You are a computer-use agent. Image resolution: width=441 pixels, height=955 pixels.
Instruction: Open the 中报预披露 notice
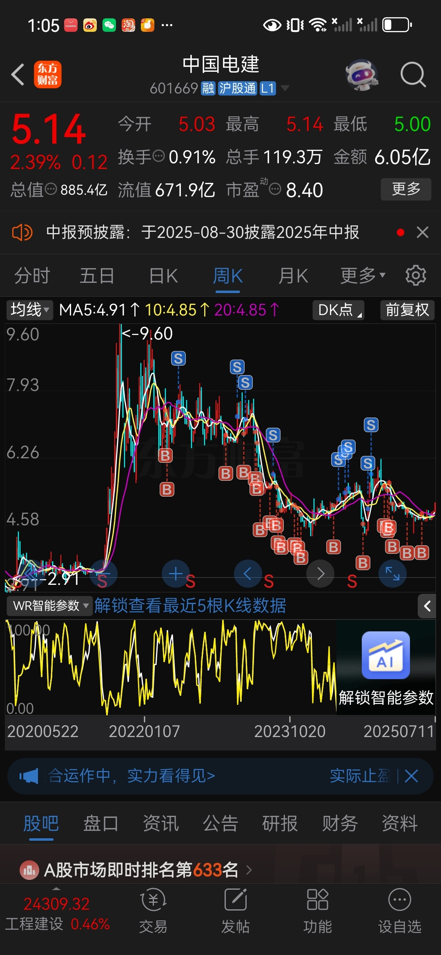click(x=203, y=233)
